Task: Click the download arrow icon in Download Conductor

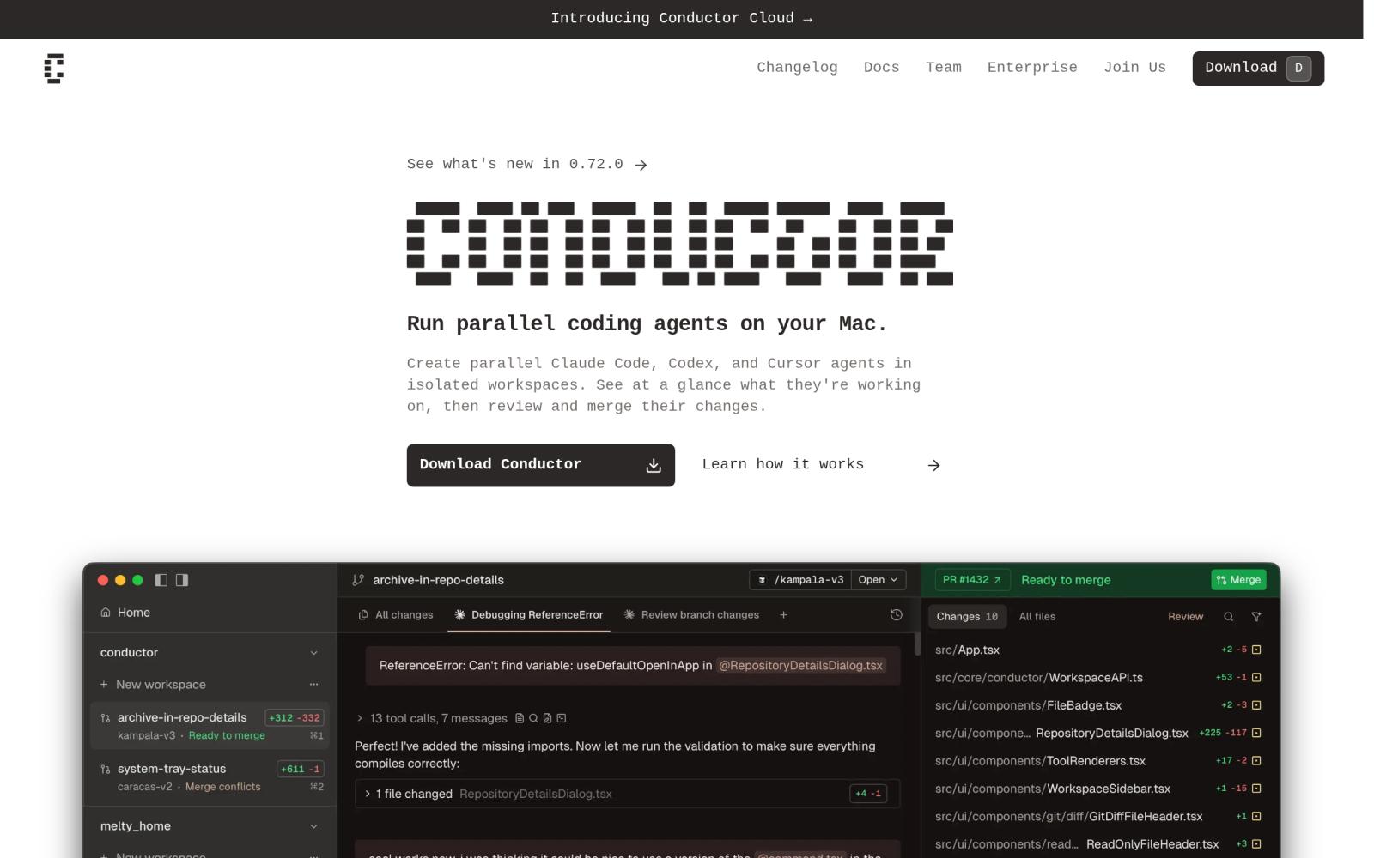Action: (x=654, y=465)
